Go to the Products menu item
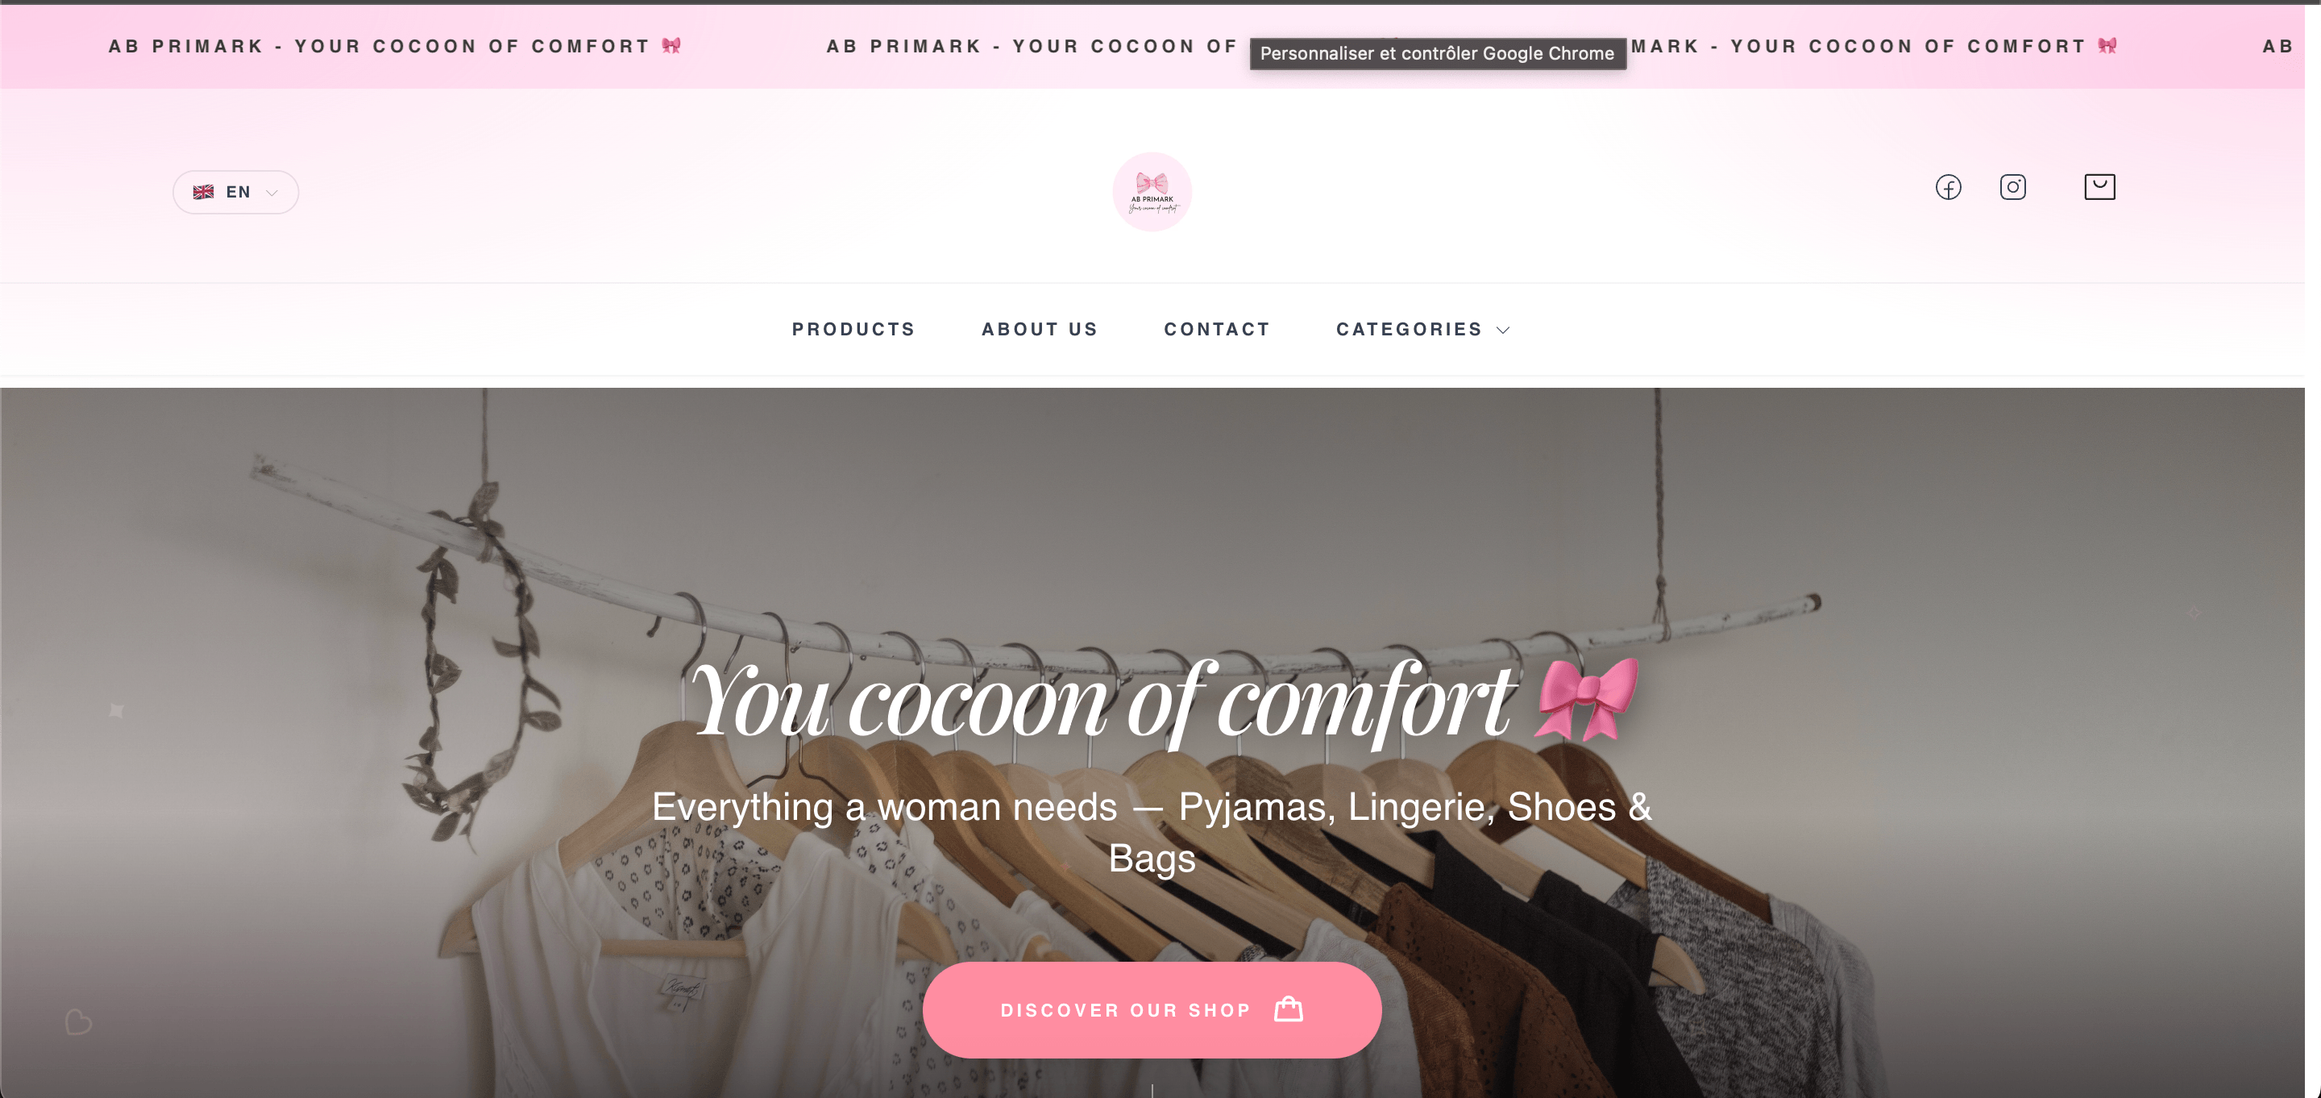The width and height of the screenshot is (2321, 1098). [x=853, y=329]
